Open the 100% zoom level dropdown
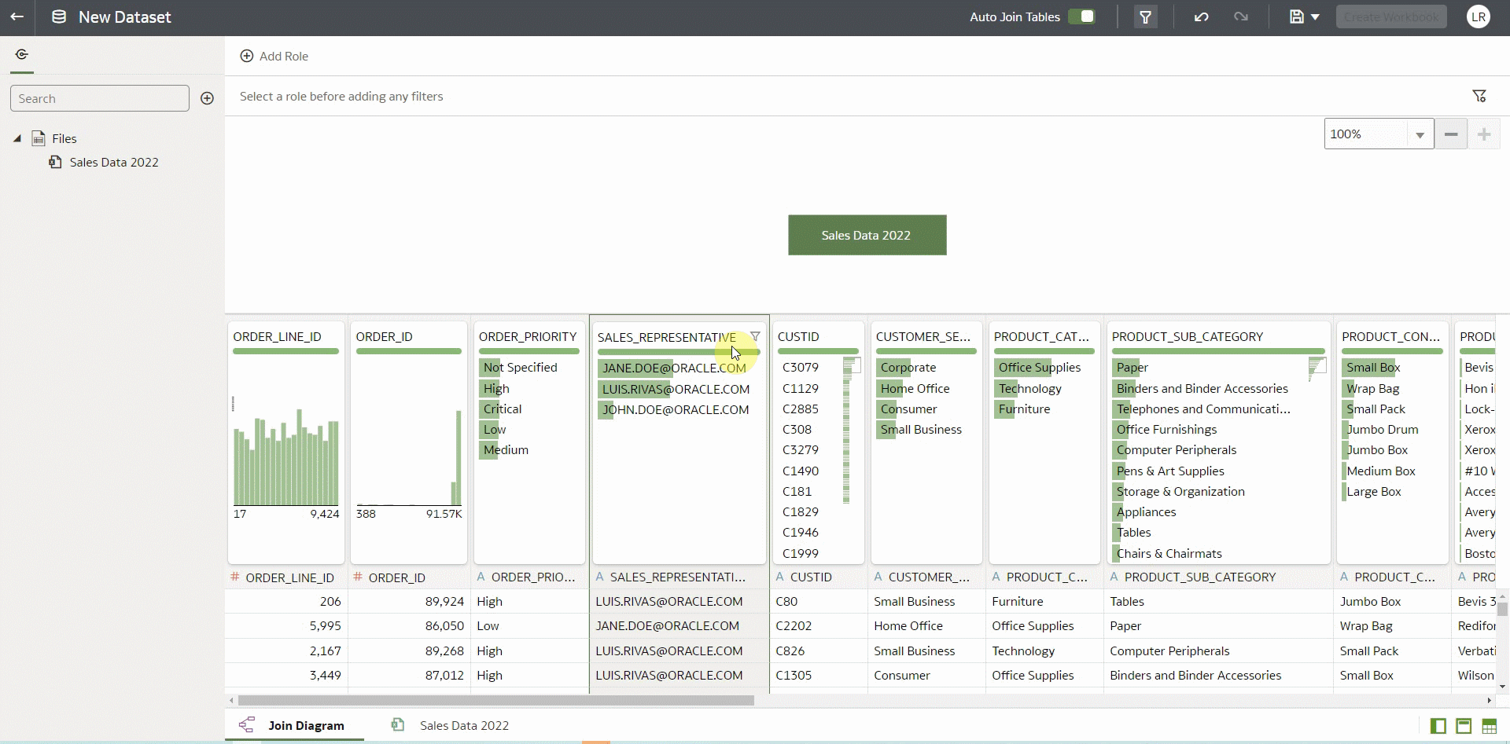Viewport: 1510px width, 744px height. (1420, 134)
